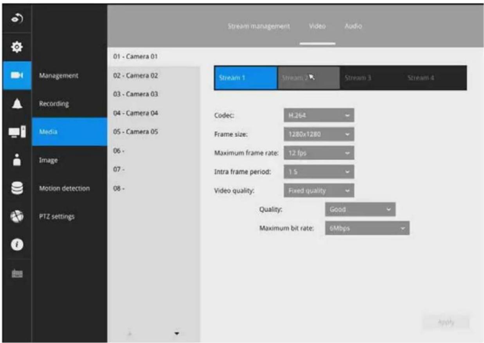Select 04 - Camera 04 in list
484x343 pixels.
(153, 113)
